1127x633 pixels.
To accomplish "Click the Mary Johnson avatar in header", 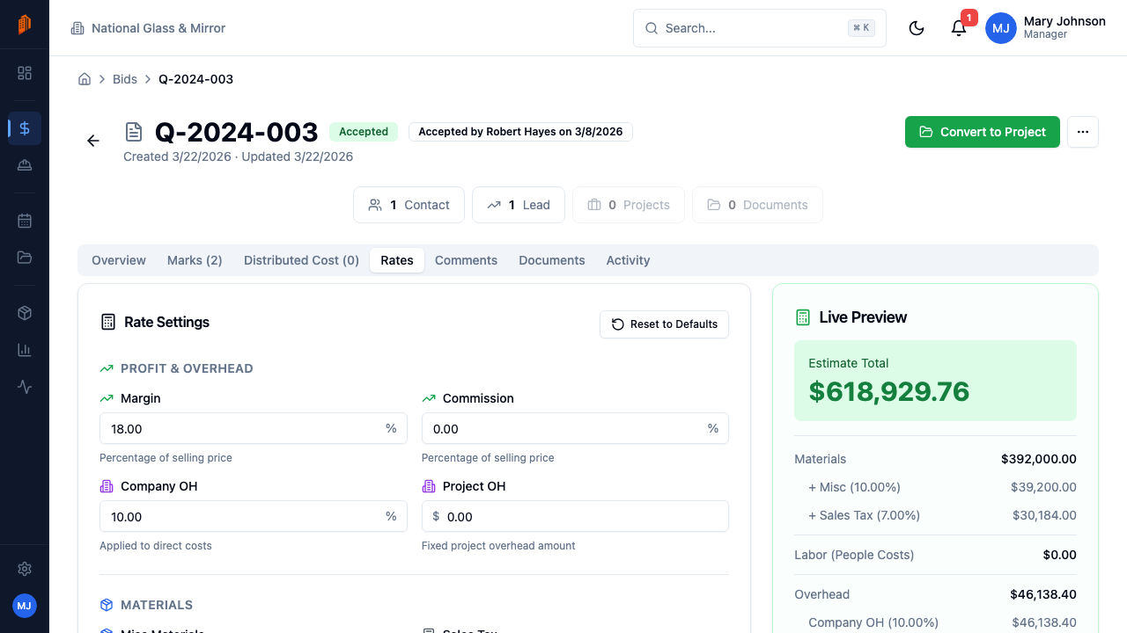I will 1001,28.
